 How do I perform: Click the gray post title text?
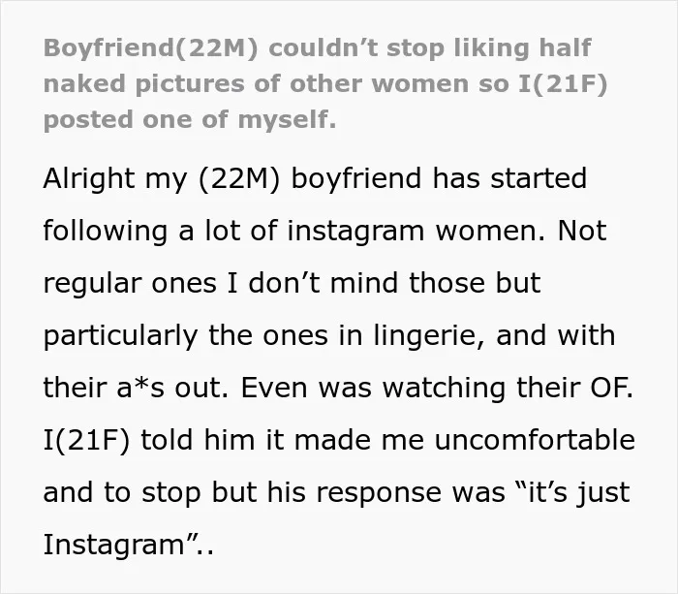325,84
